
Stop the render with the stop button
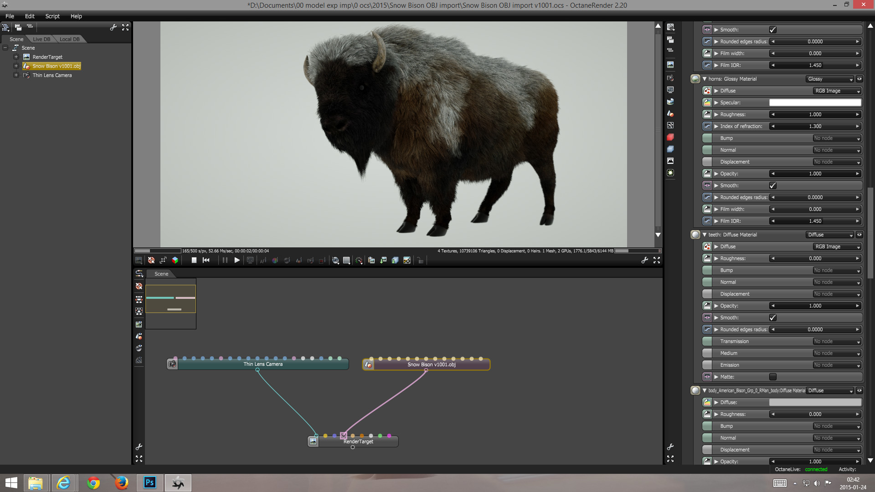(x=194, y=260)
